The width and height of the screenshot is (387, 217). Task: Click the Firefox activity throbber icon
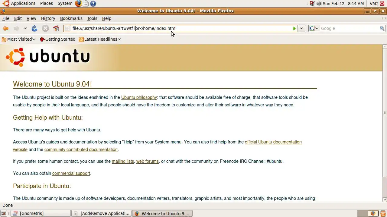[384, 18]
